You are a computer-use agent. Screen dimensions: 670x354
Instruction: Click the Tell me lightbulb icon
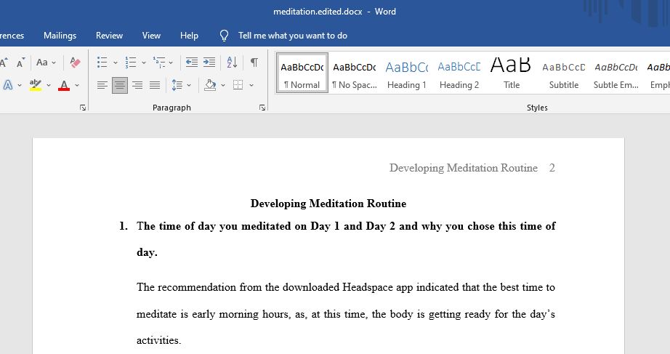click(224, 36)
